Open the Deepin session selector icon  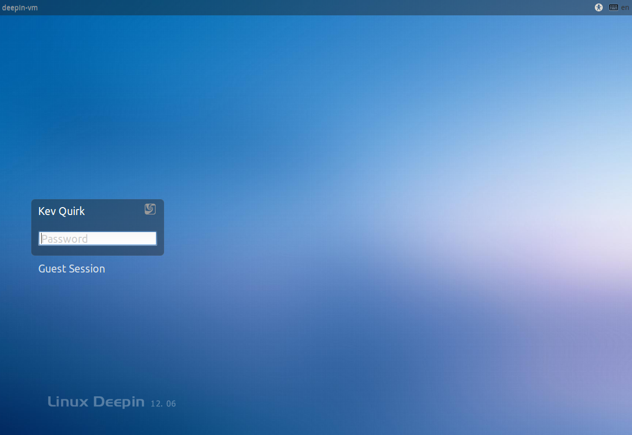(x=150, y=209)
